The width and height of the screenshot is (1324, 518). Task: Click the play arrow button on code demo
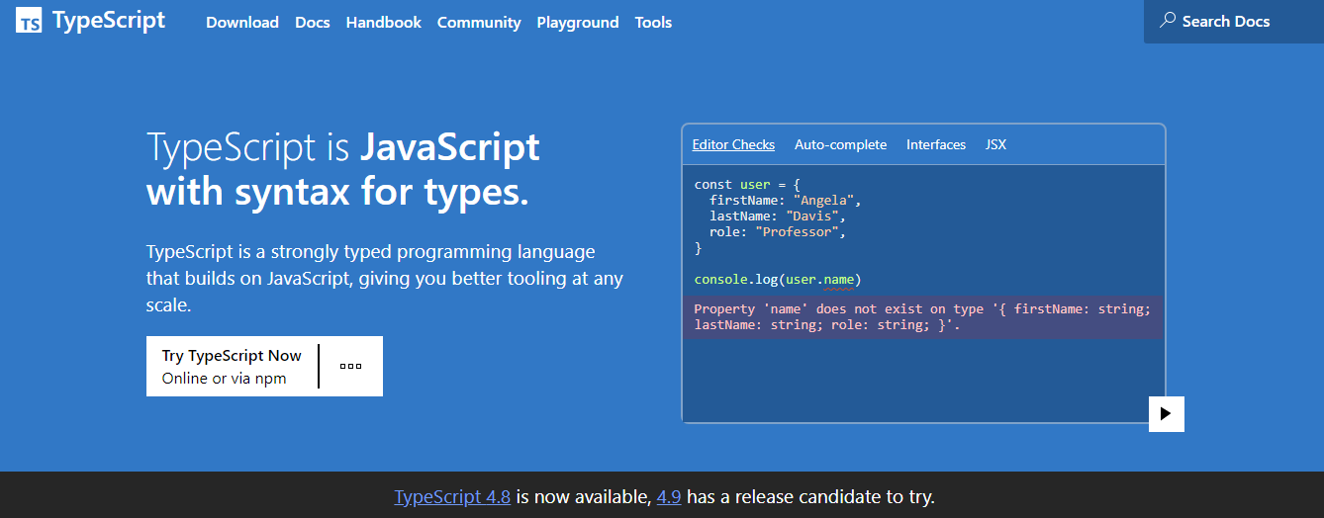pos(1166,414)
